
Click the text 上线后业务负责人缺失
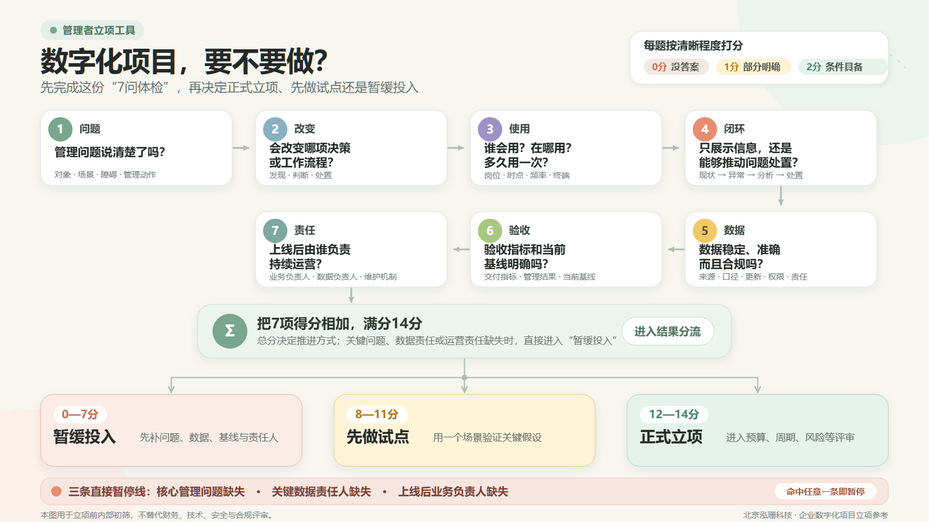(x=453, y=491)
